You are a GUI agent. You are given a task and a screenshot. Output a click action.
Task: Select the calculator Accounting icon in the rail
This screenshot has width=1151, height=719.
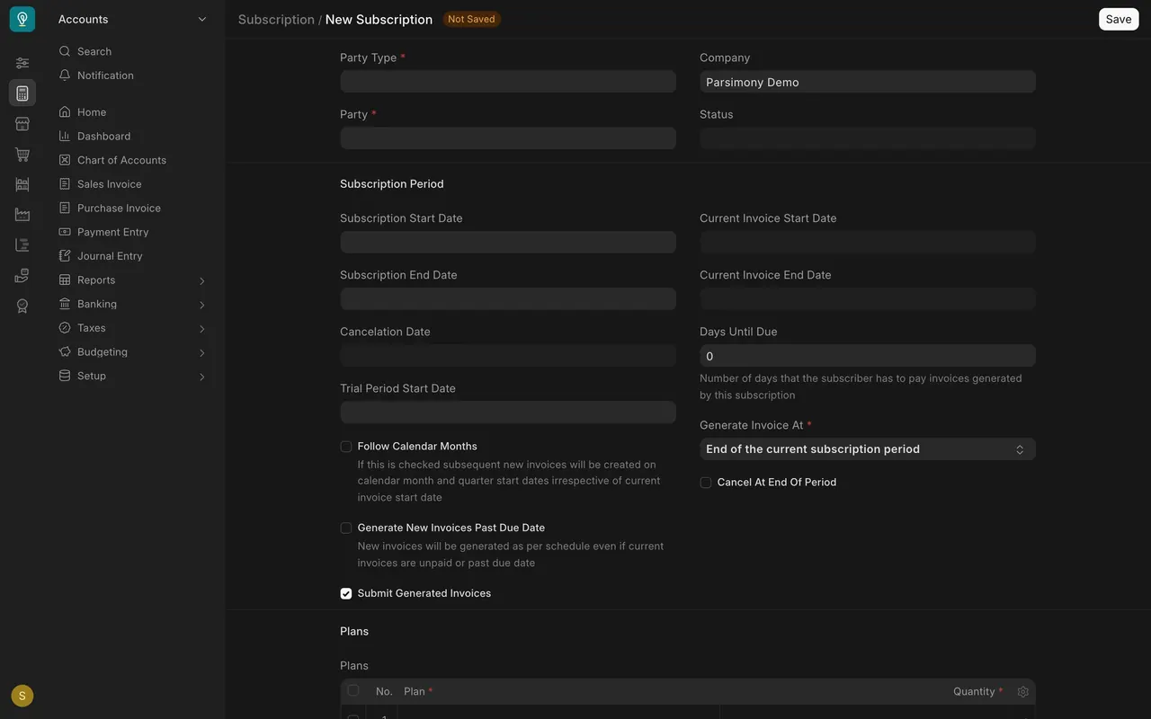[22, 93]
